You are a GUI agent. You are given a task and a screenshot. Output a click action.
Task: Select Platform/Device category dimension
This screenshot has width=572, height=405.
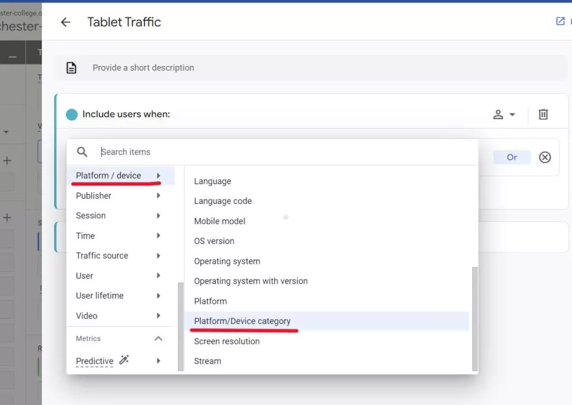pos(242,321)
